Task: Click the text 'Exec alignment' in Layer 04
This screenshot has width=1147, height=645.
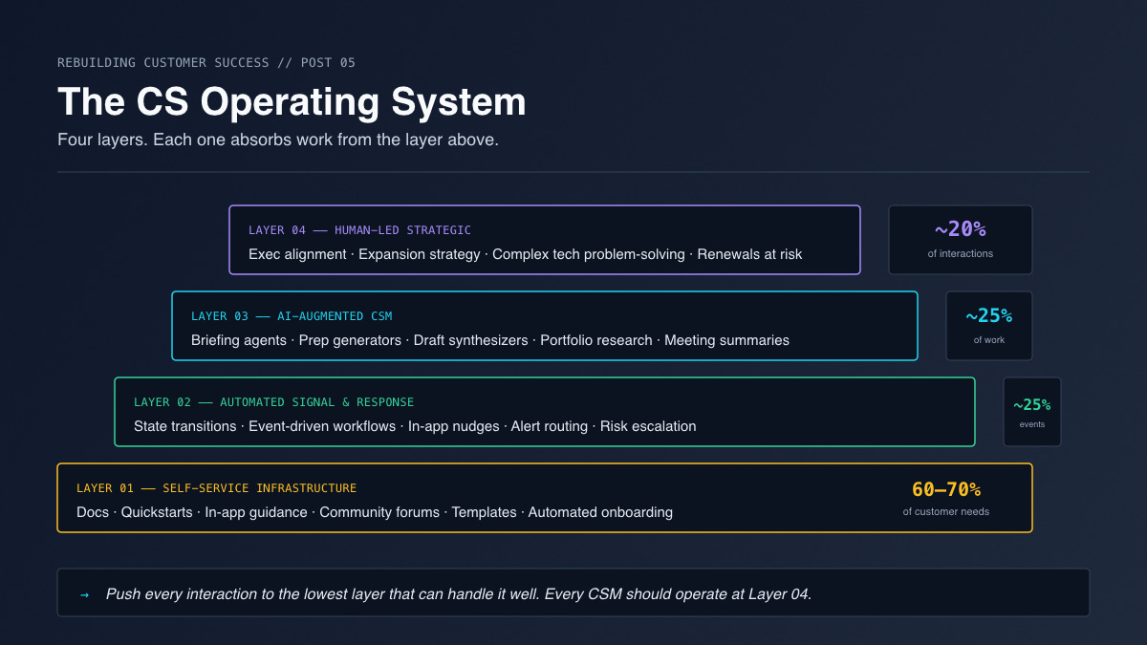Action: click(x=297, y=254)
